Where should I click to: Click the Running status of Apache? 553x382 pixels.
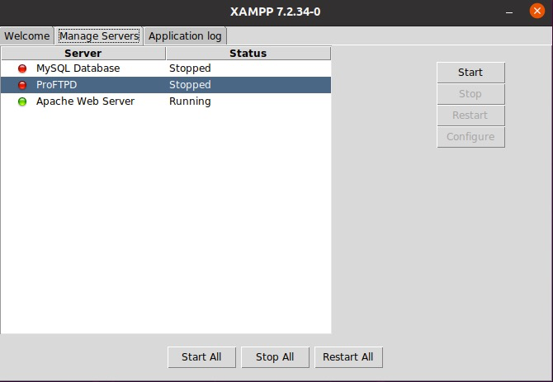point(190,101)
